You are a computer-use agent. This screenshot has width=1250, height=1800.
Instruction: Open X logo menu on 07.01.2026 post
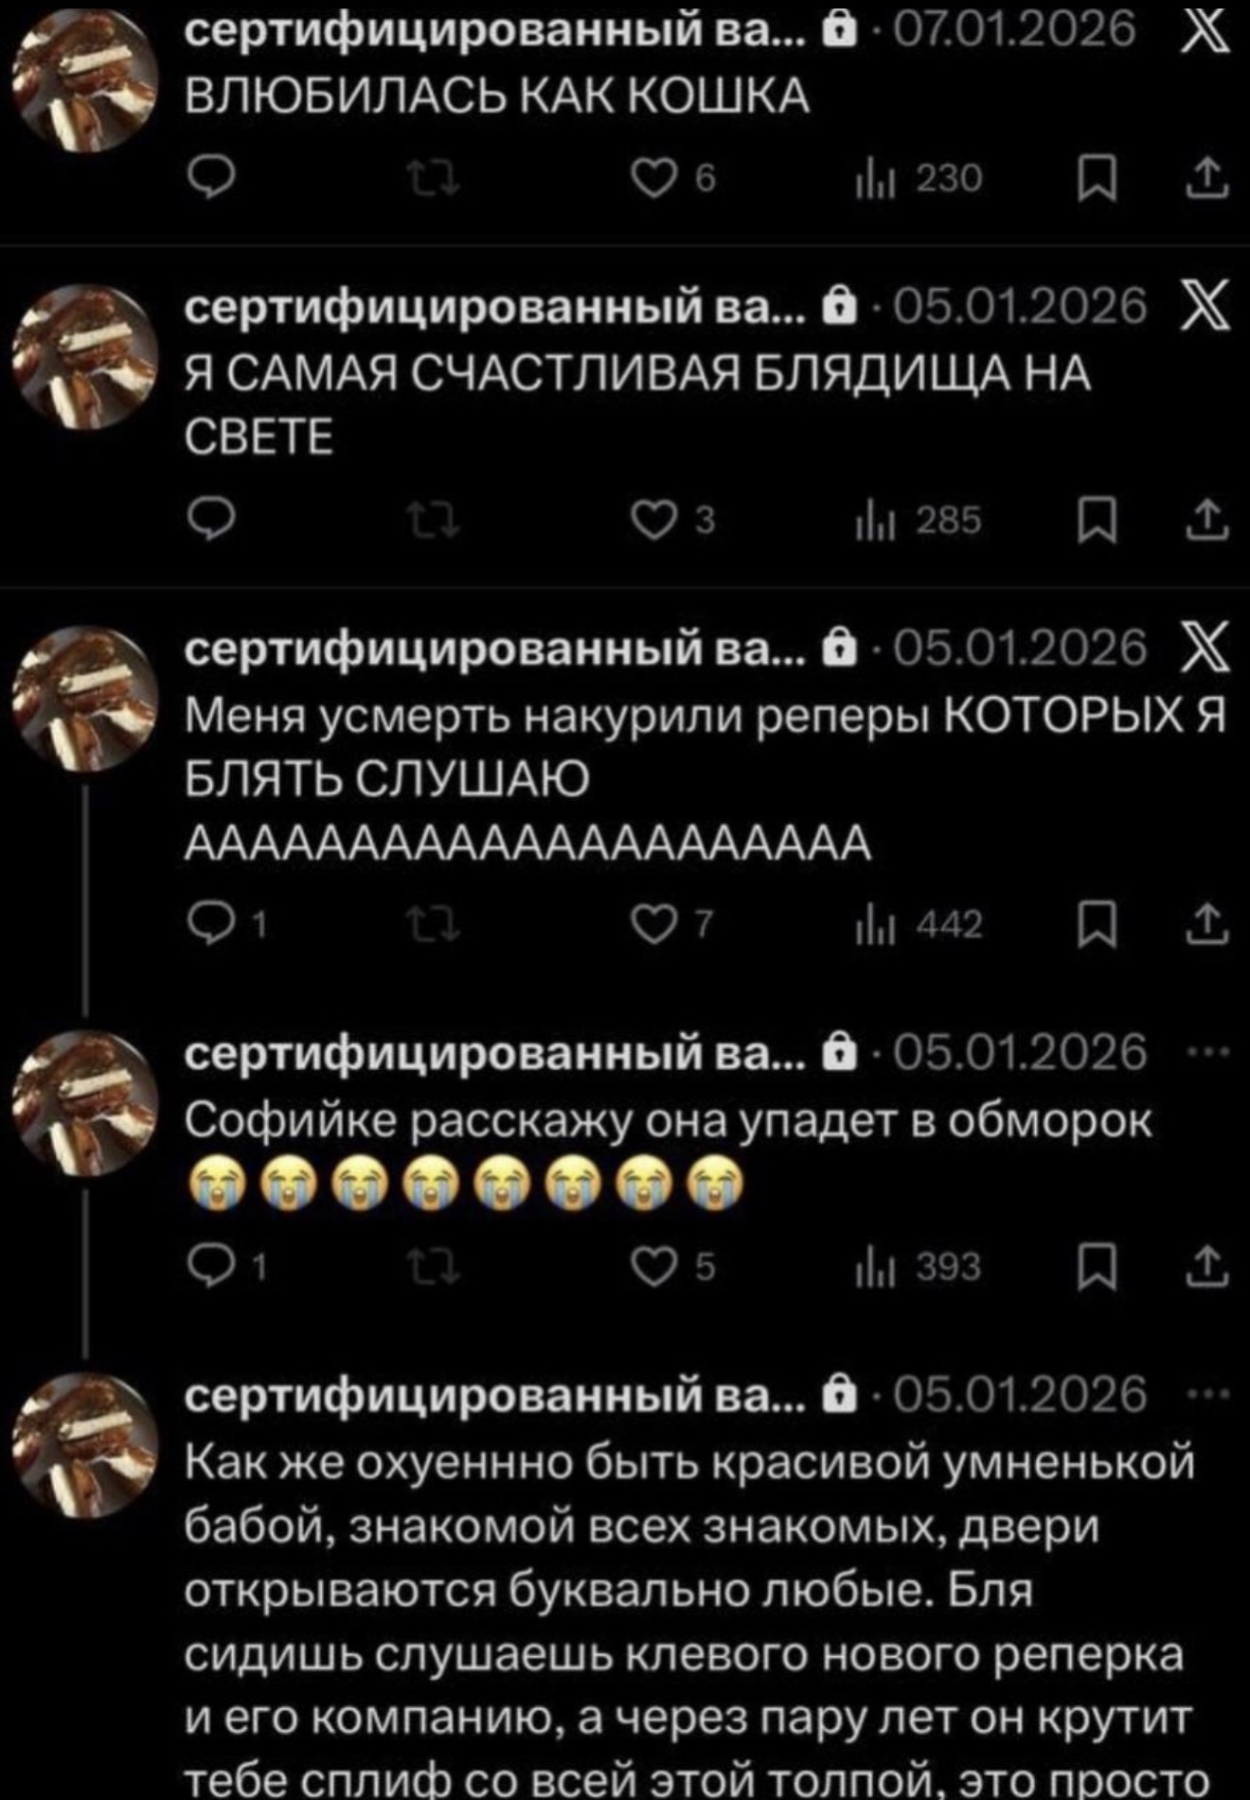[1206, 29]
